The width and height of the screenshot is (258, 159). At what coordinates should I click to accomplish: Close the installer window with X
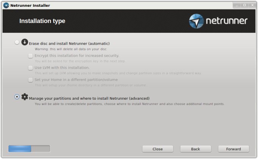coord(252,5)
